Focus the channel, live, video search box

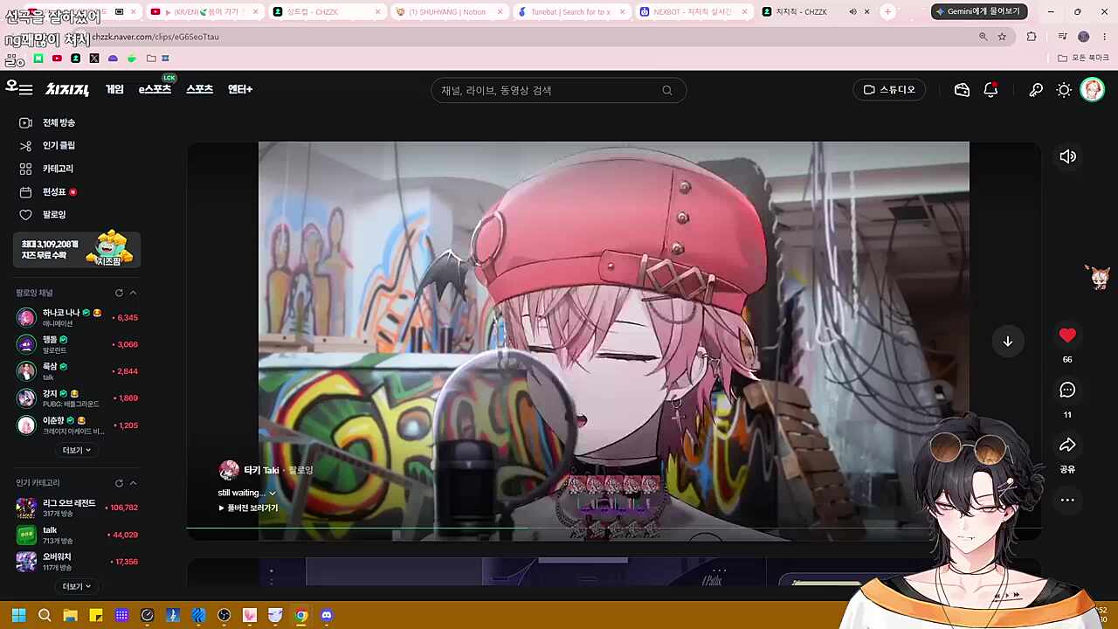coord(558,90)
